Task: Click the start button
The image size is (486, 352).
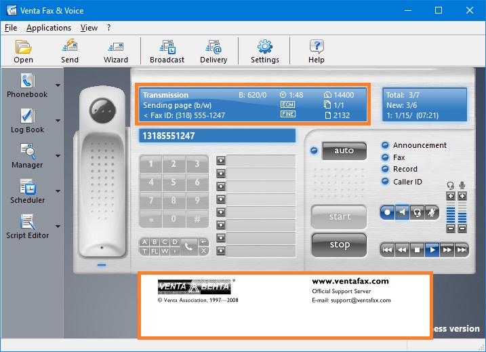Action: coord(339,217)
